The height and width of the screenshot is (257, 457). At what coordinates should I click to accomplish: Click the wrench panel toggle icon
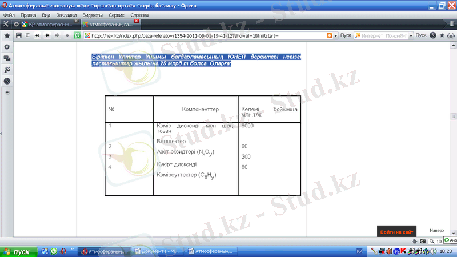[x=6, y=24]
